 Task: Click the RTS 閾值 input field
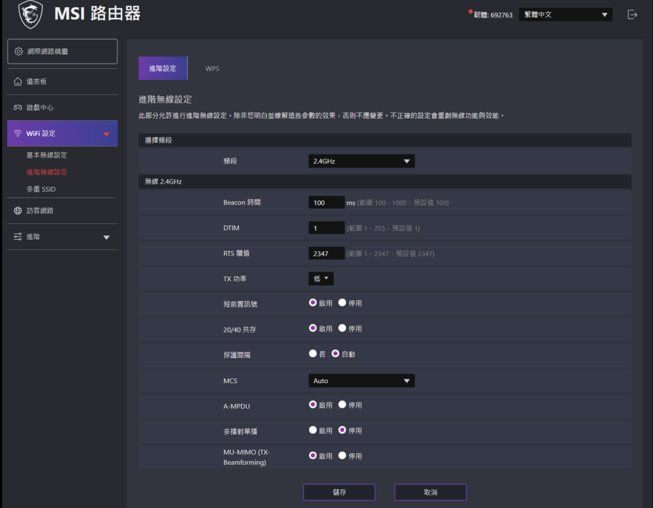point(326,253)
